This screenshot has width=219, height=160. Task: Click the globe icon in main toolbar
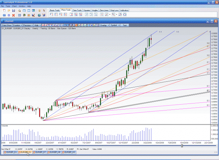(39, 15)
